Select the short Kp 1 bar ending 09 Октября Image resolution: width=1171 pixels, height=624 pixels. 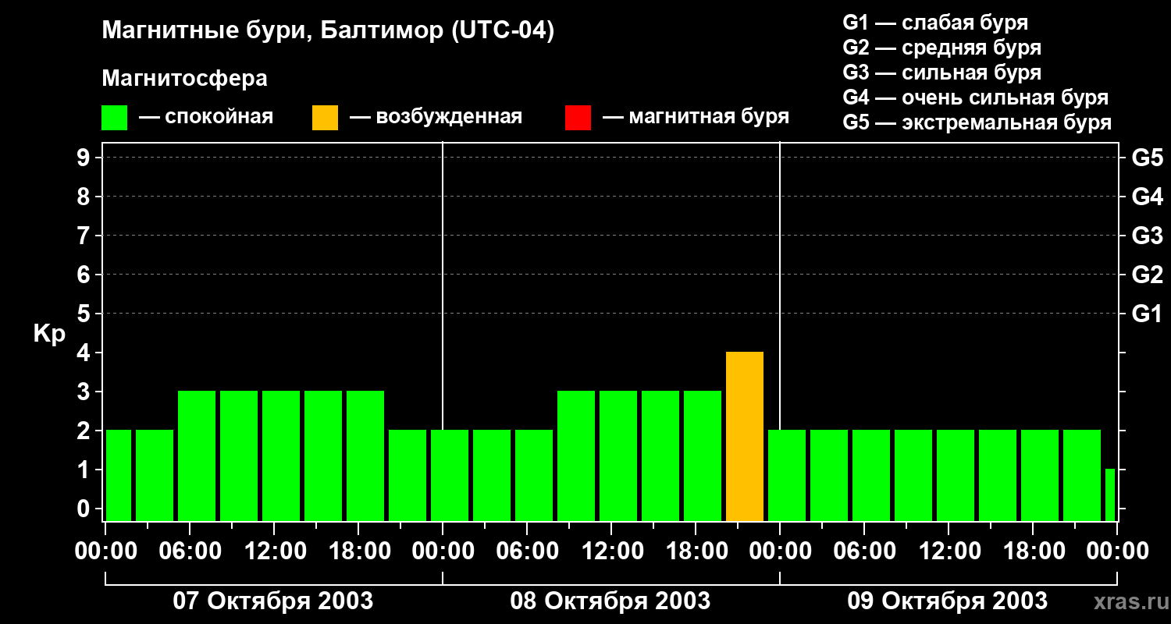click(1110, 495)
